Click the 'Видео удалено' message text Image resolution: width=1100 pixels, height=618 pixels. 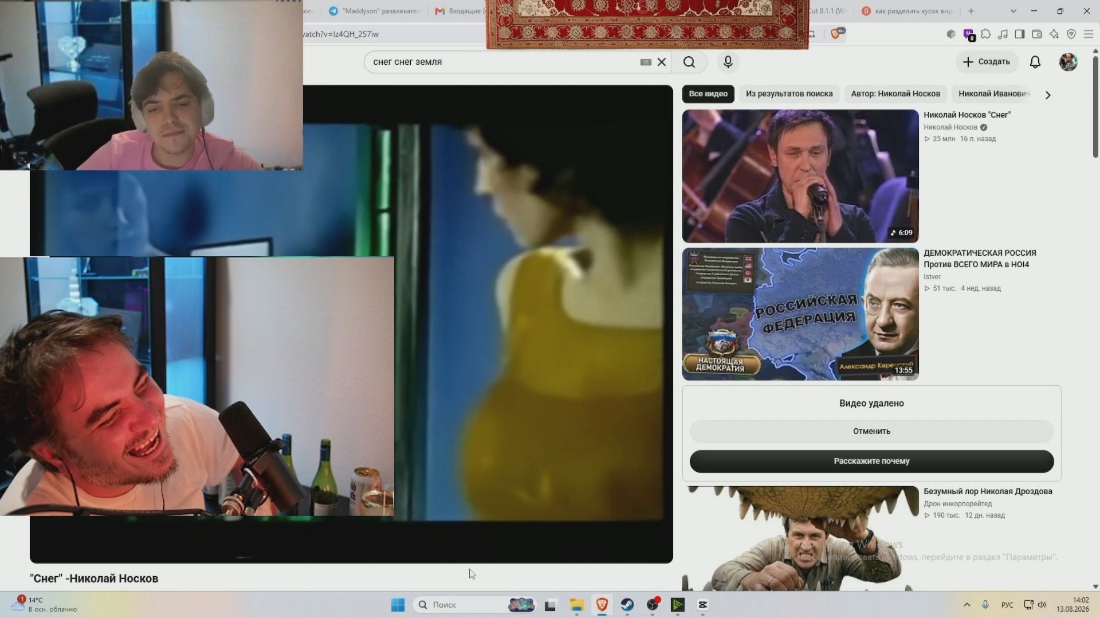point(871,404)
